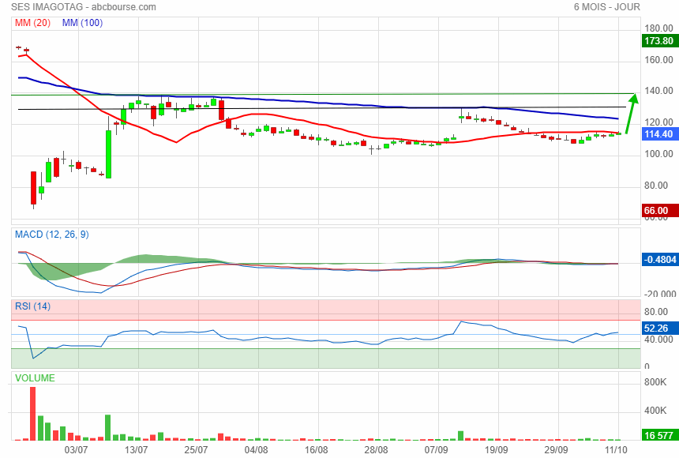Click the 04/08 date label
Image resolution: width=679 pixels, height=458 pixels.
257,450
